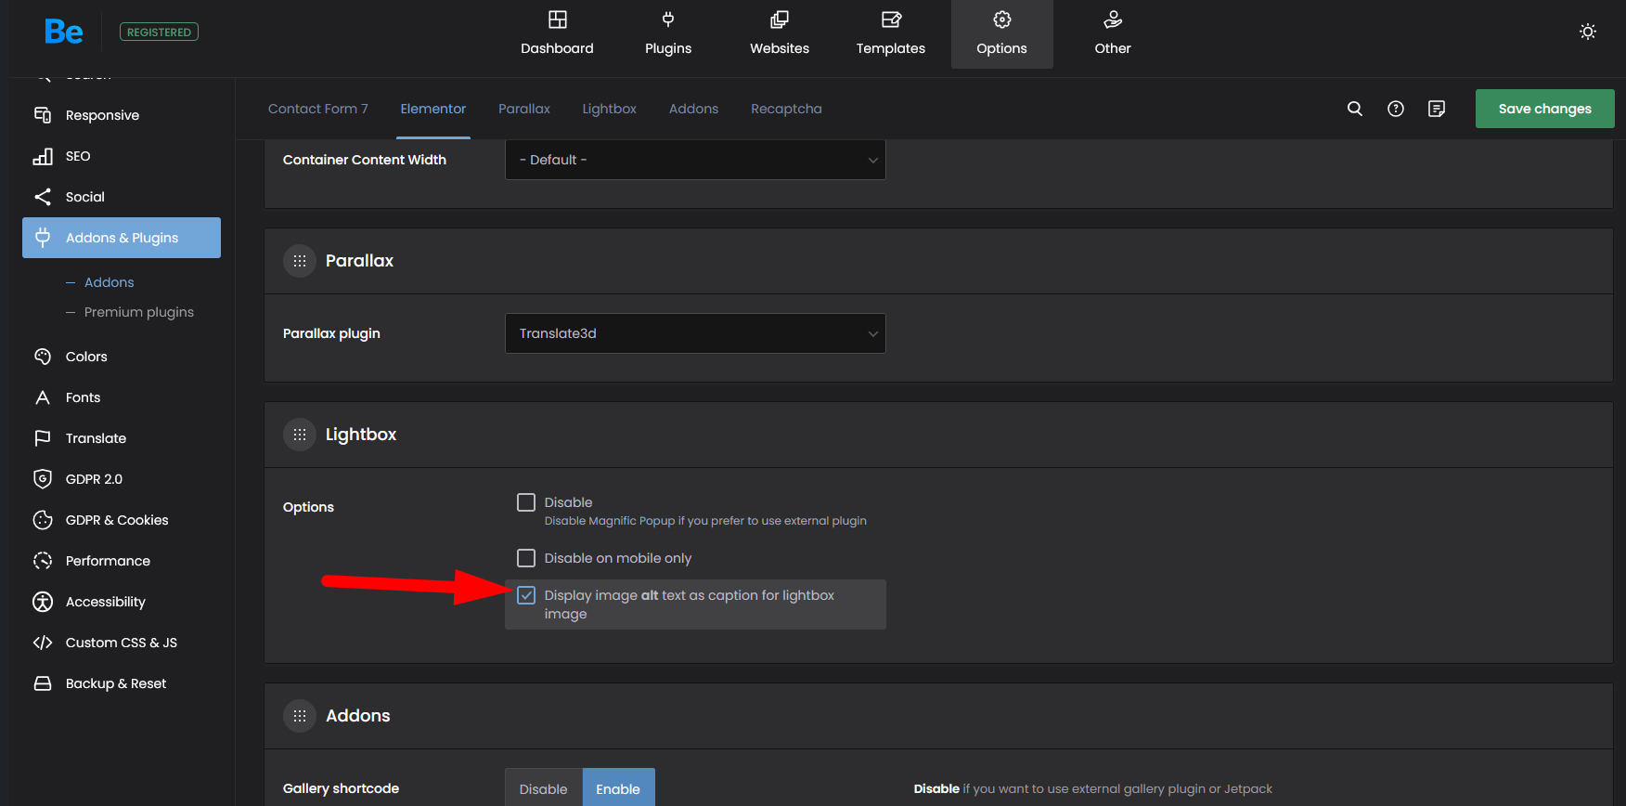
Task: Check the Disable lightbox checkbox
Action: tap(526, 502)
